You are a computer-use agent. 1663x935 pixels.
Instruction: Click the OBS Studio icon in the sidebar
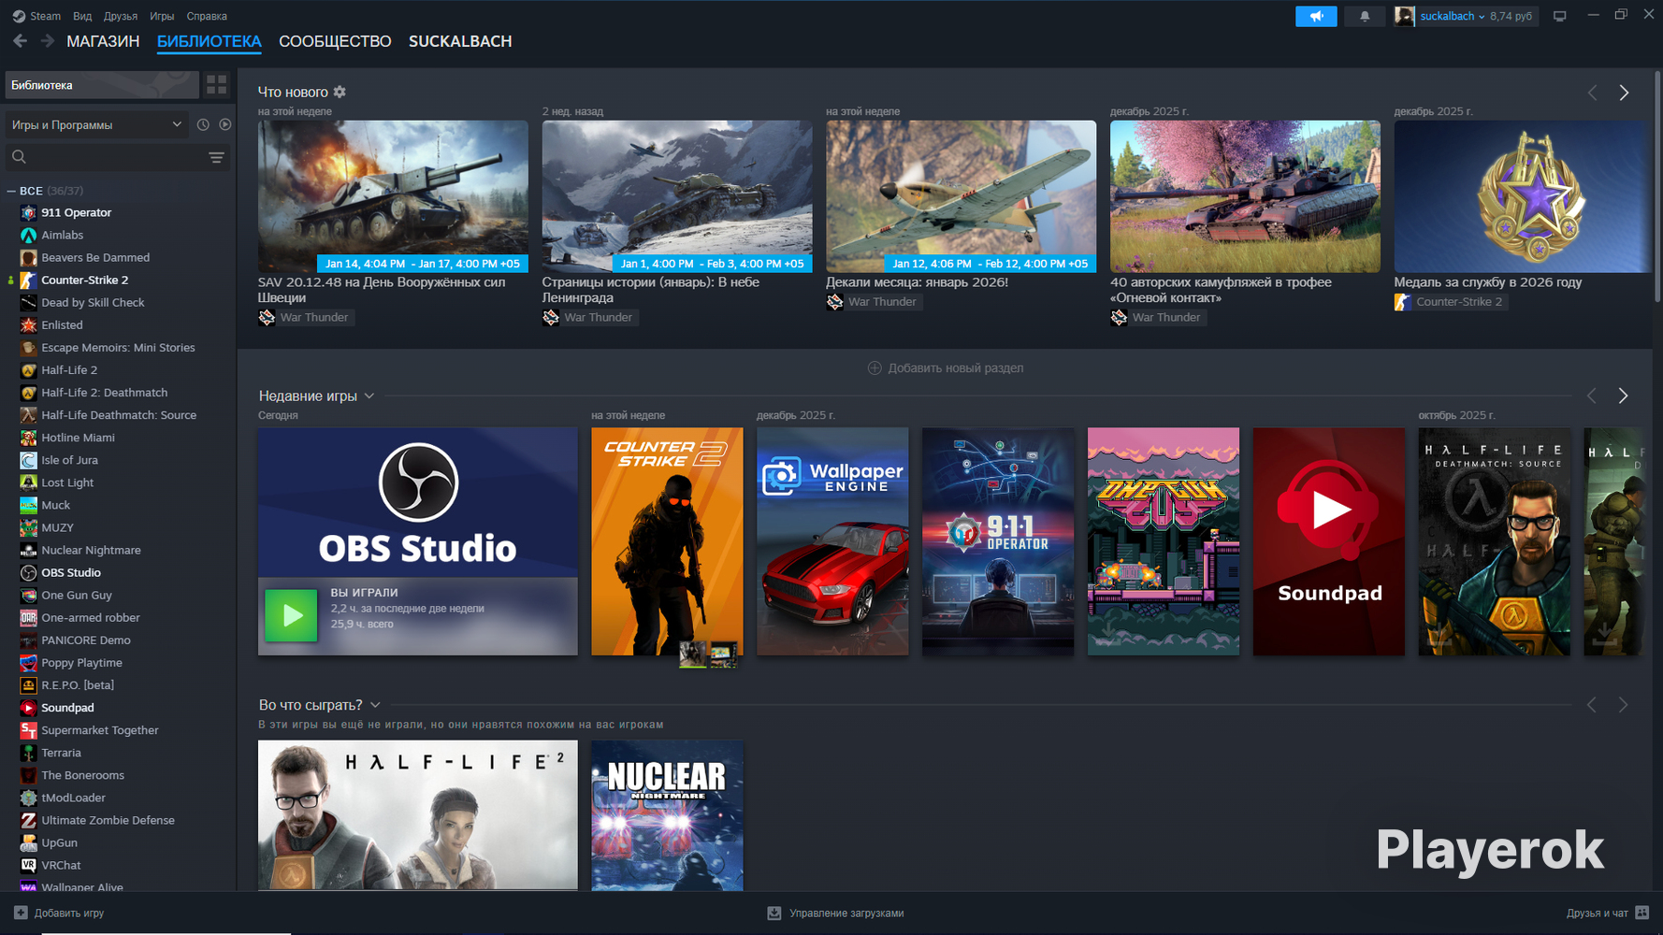click(28, 572)
